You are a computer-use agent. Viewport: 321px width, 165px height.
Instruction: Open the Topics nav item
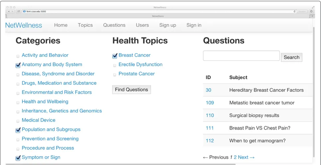point(85,25)
